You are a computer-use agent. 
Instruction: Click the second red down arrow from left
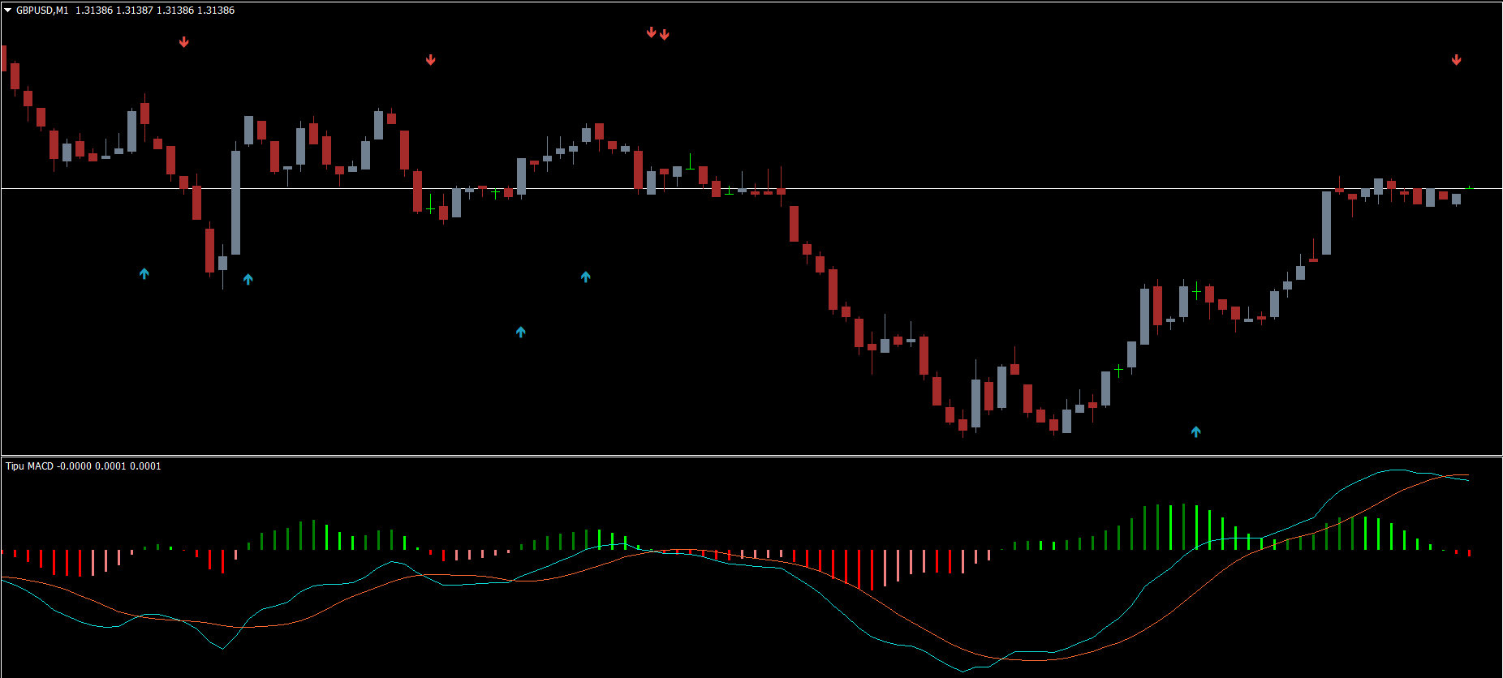click(431, 60)
